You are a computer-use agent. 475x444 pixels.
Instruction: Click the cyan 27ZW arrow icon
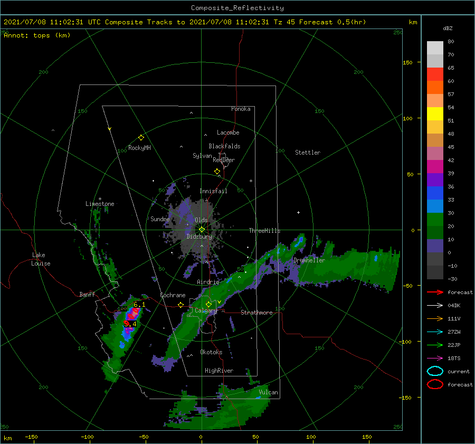click(x=435, y=332)
